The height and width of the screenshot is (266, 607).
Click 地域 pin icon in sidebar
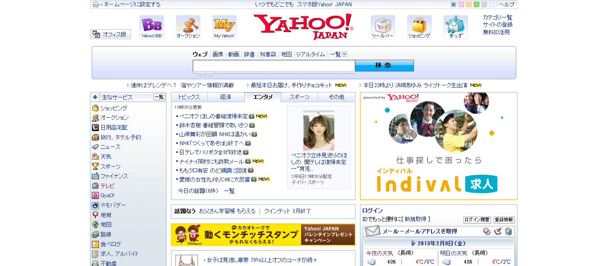tap(95, 215)
